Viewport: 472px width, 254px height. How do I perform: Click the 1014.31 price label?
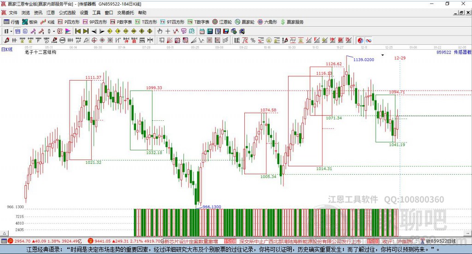[x=324, y=169]
